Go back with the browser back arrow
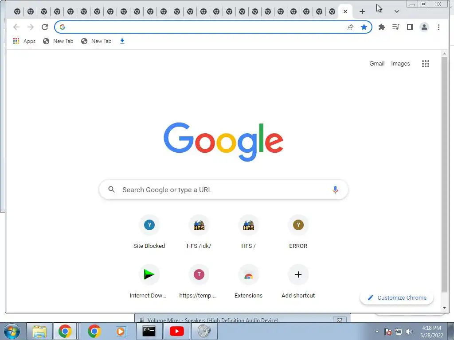 click(16, 27)
